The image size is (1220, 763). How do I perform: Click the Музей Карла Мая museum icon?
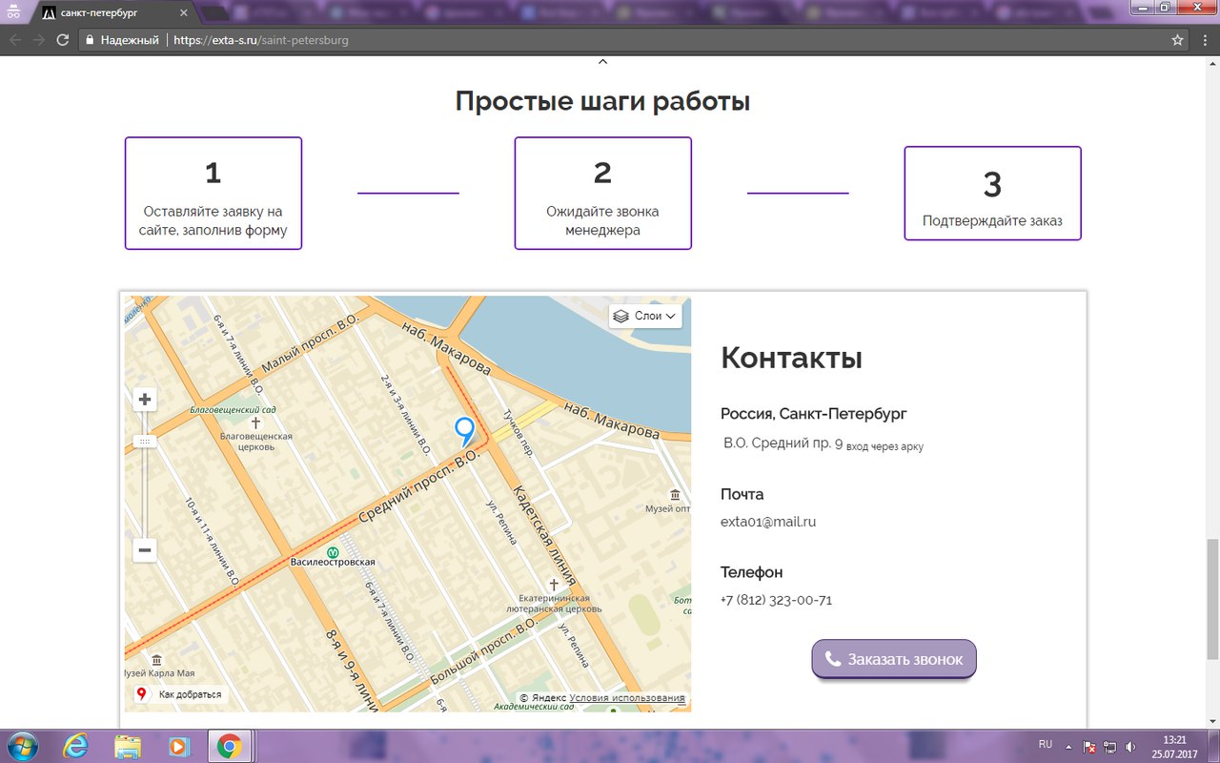[x=157, y=660]
